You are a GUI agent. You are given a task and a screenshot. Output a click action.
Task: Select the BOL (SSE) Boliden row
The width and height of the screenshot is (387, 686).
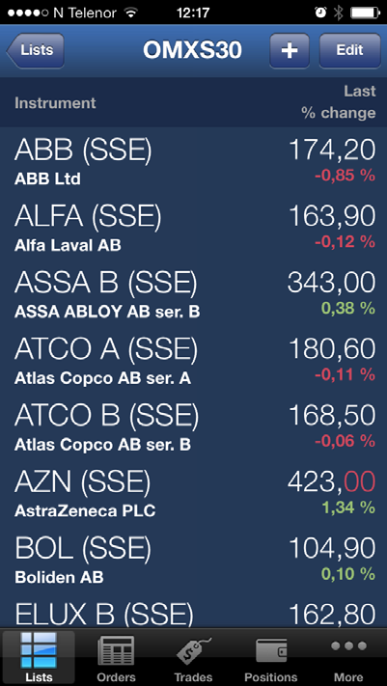193,560
